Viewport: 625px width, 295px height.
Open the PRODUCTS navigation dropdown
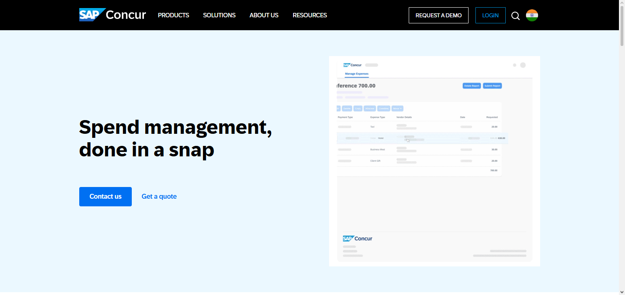[173, 15]
